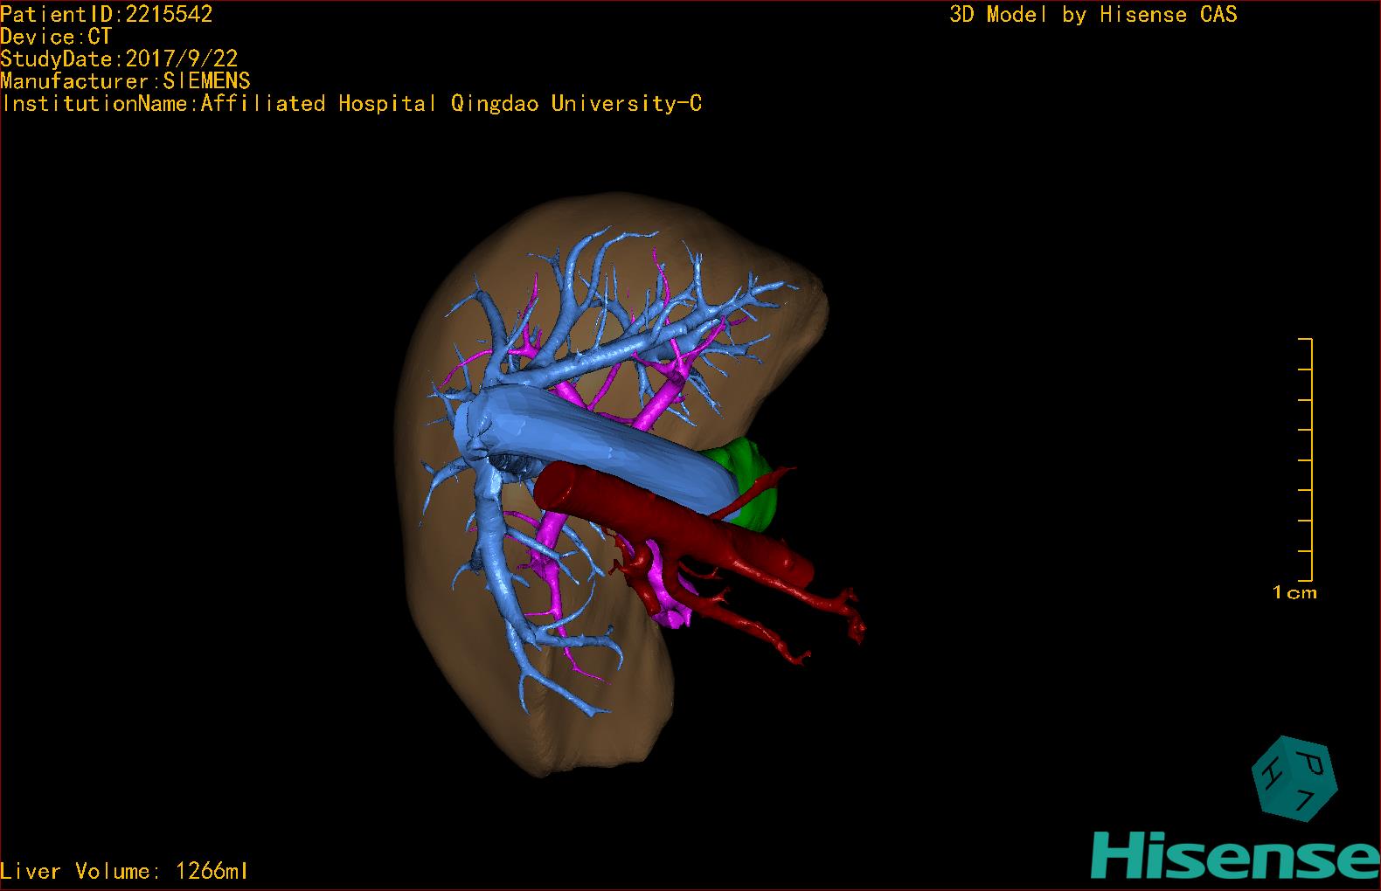Click the InstitutionName overlay text
1381x891 pixels.
[x=351, y=104]
